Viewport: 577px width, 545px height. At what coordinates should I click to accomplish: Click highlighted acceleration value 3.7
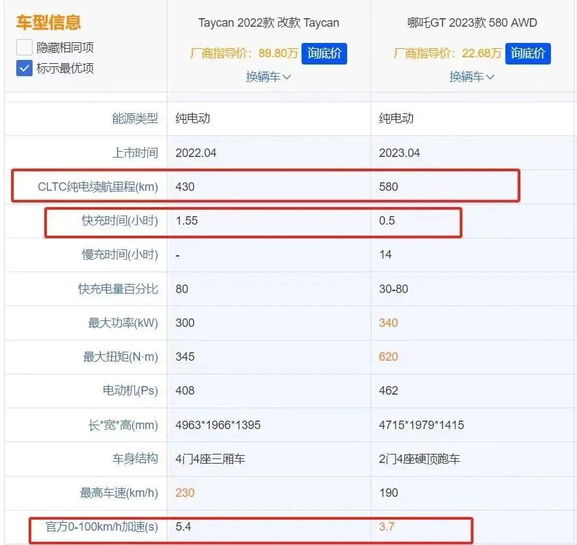(x=386, y=527)
